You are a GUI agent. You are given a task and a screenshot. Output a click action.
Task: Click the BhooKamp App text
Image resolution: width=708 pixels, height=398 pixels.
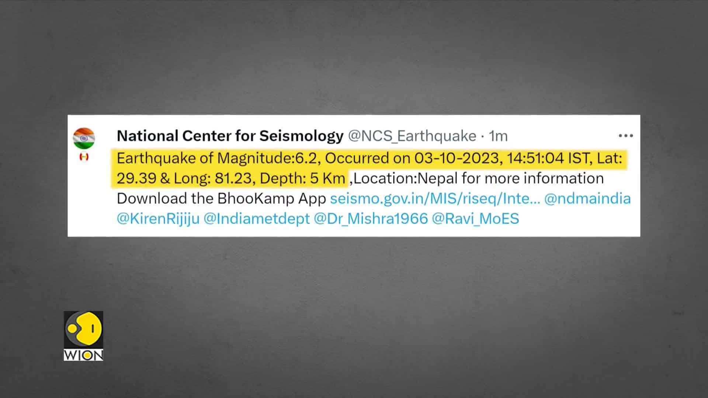pyautogui.click(x=272, y=199)
